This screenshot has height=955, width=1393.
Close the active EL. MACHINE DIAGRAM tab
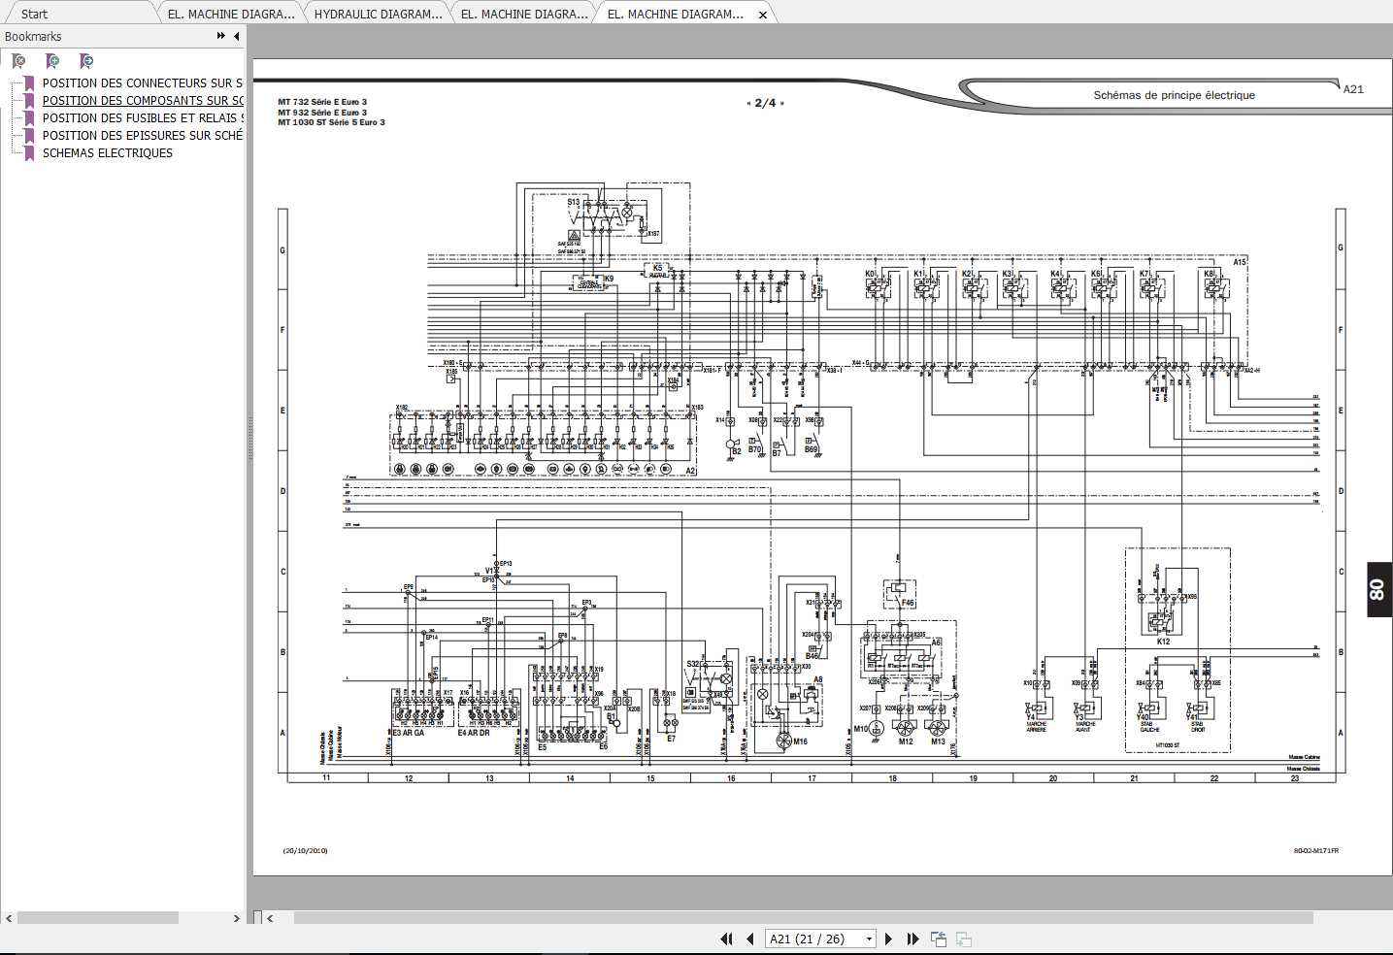click(763, 15)
